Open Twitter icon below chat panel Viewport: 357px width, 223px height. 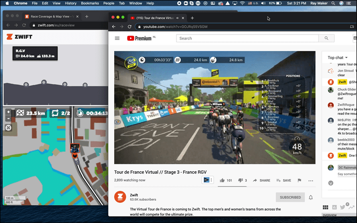coord(342,207)
